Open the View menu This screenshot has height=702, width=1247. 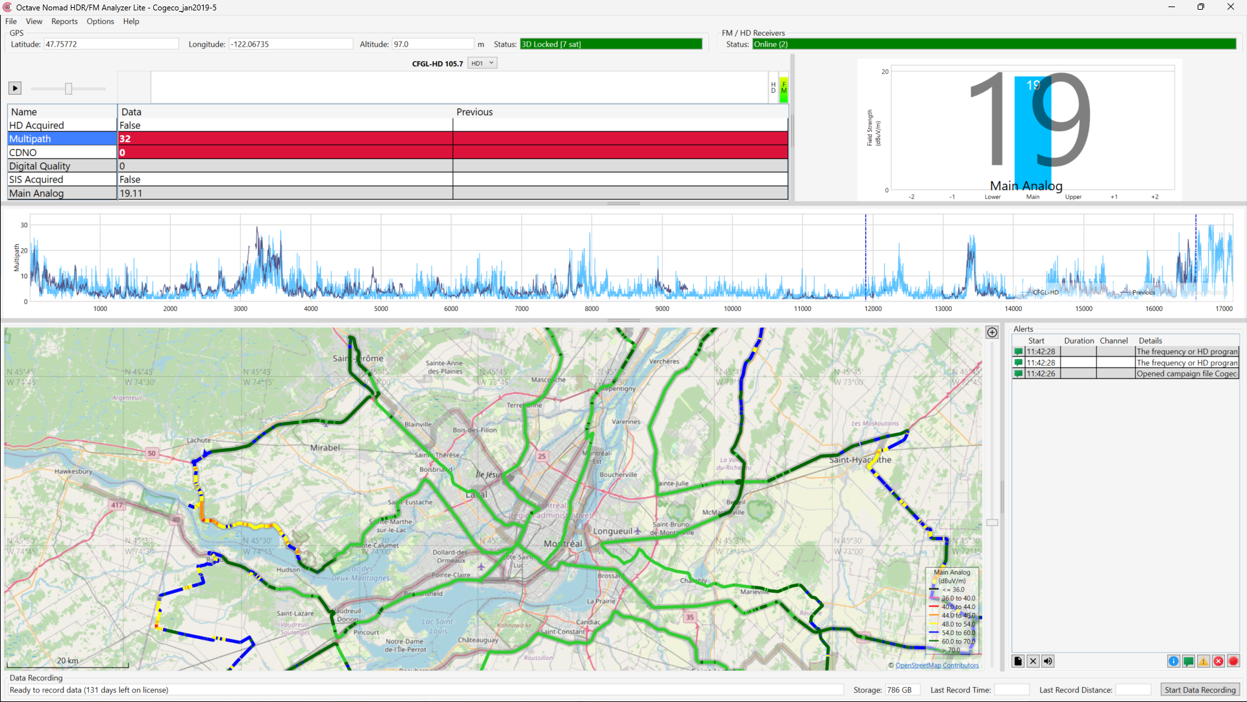click(34, 21)
